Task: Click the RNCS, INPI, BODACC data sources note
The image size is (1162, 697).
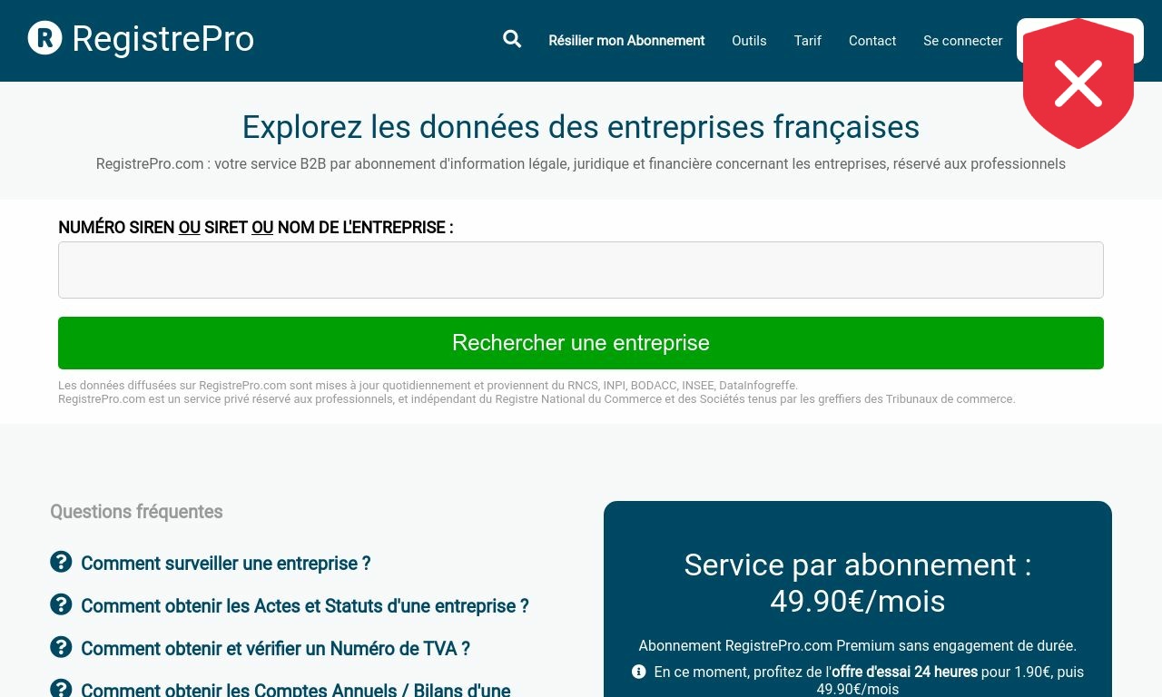Action: pyautogui.click(x=428, y=386)
